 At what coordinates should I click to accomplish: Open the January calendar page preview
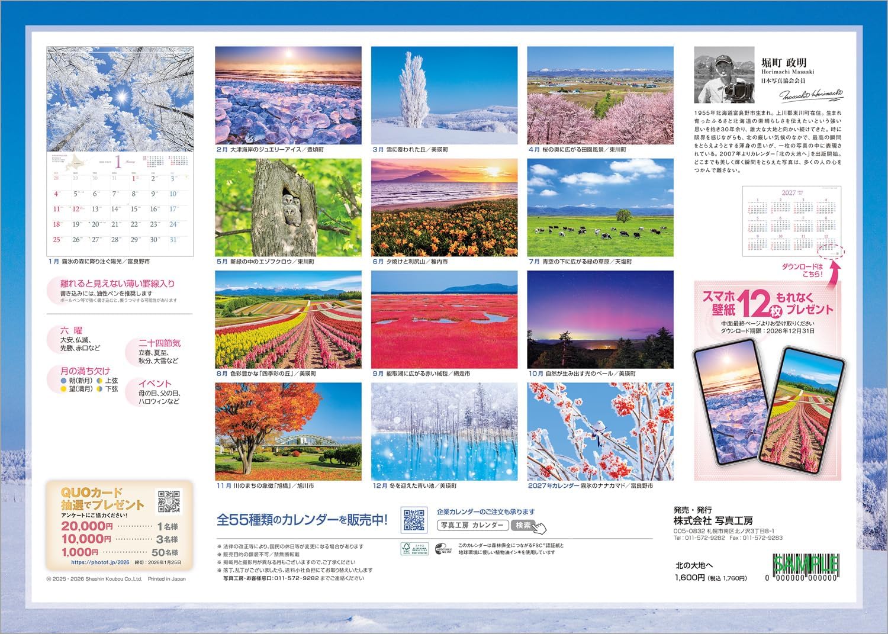point(120,152)
